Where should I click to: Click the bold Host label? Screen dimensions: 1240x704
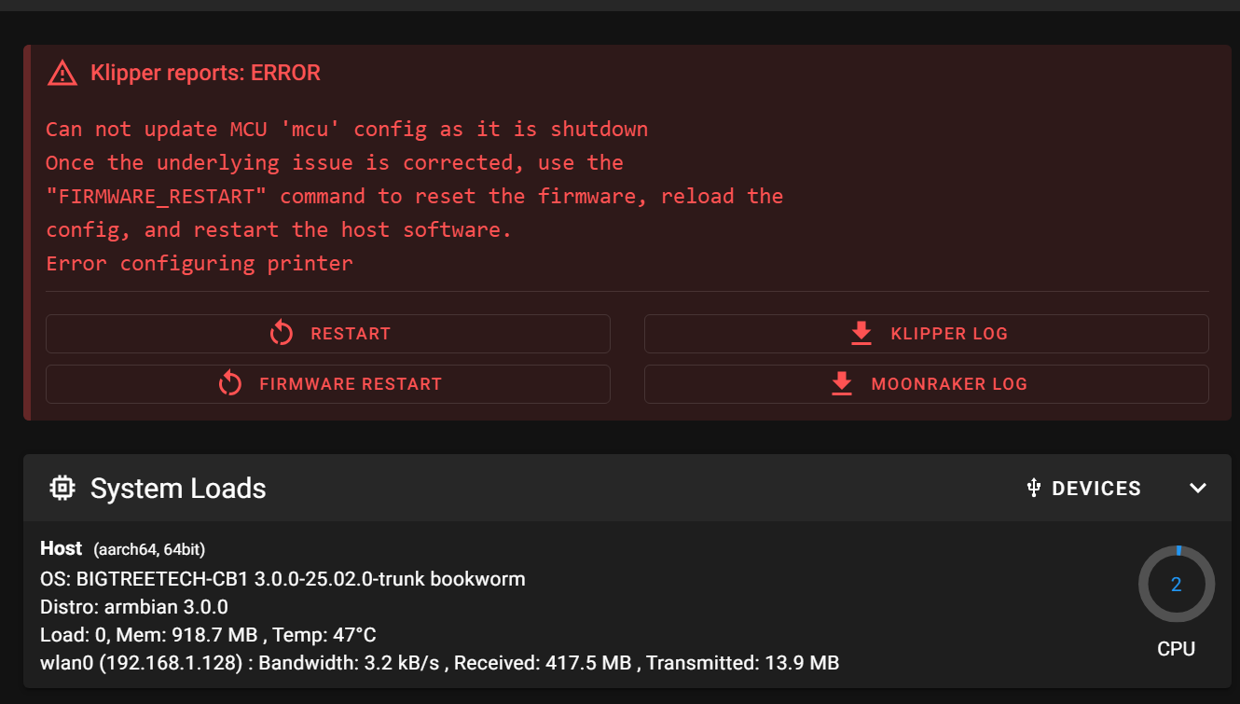coord(62,548)
